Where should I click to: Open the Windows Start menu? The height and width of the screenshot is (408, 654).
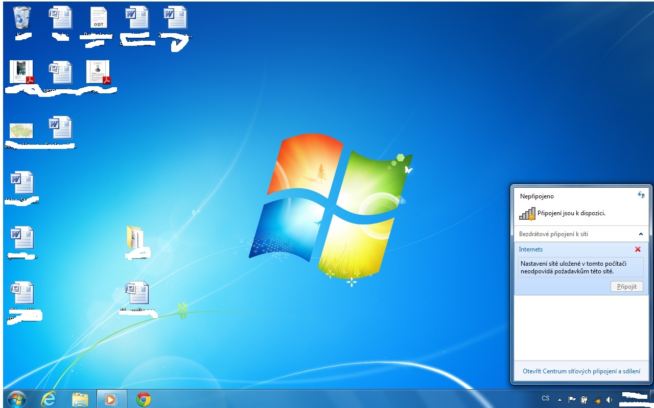click(x=17, y=399)
